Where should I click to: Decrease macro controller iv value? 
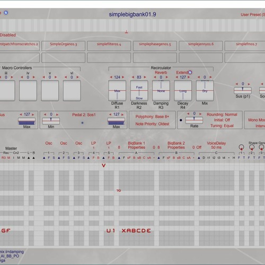pos(22,77)
